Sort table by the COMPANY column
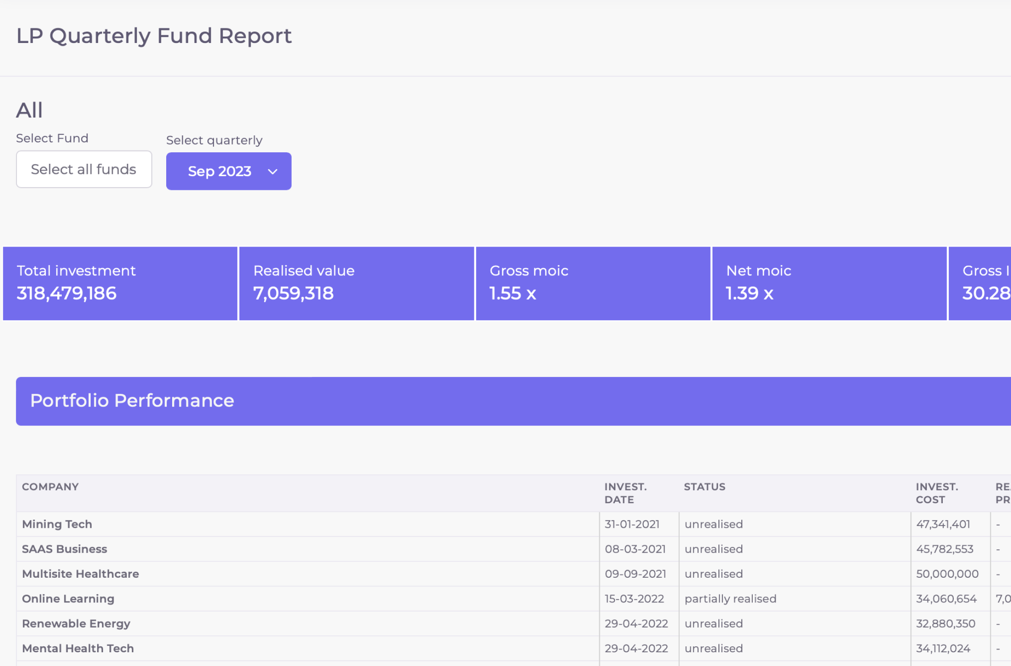 50,487
